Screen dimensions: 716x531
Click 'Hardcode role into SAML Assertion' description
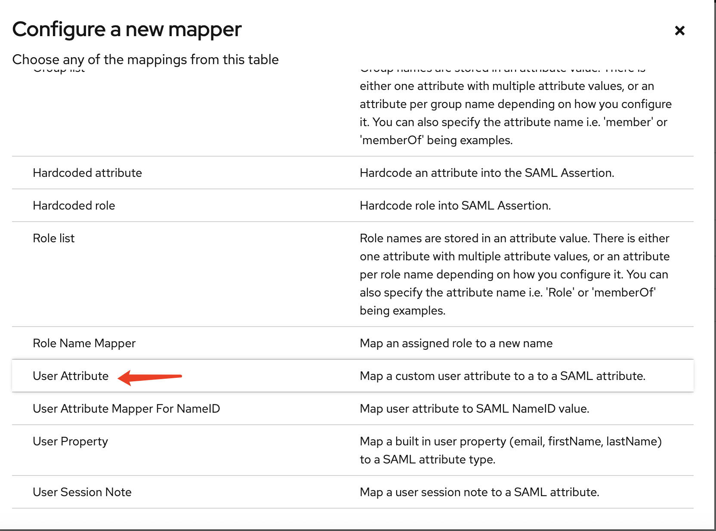click(455, 206)
